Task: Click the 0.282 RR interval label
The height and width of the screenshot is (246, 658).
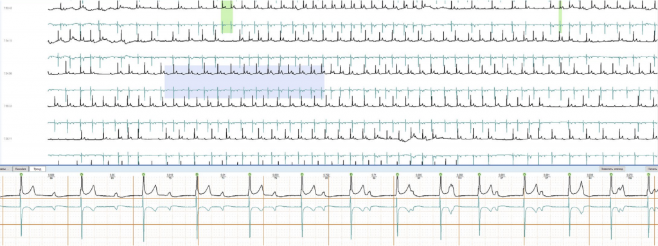Action: [x=459, y=175]
